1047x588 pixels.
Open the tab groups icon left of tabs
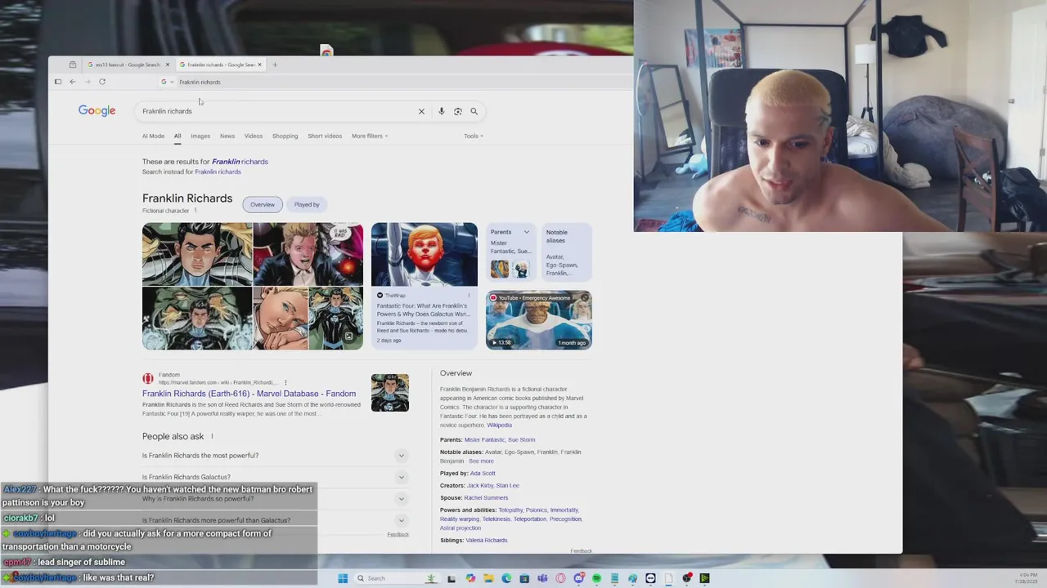(73, 65)
